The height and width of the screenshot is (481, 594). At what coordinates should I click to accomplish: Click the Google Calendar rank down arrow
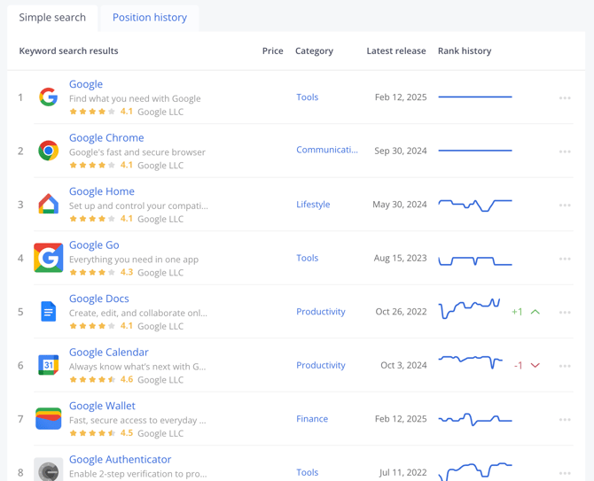[x=535, y=365]
